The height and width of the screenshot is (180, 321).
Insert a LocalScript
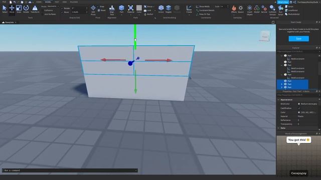click(x=291, y=10)
